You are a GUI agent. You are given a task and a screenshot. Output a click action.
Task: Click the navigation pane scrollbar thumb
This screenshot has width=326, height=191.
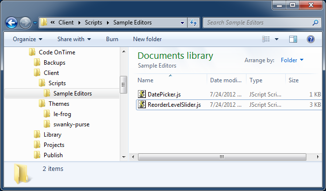tap(124, 85)
